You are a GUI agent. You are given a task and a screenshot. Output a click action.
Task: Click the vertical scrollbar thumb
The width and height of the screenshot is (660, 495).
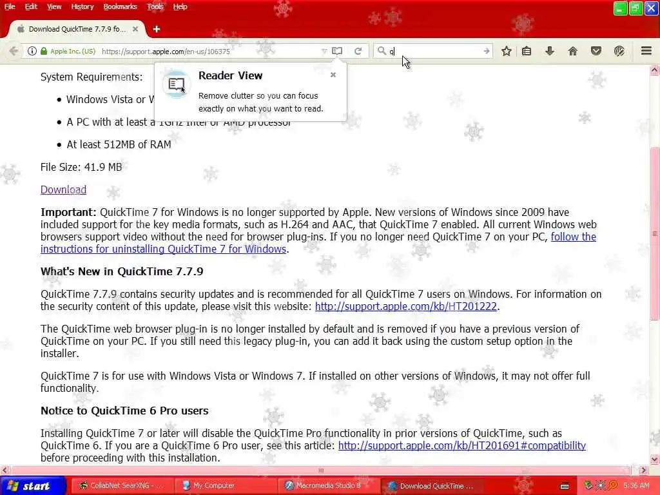pyautogui.click(x=655, y=233)
